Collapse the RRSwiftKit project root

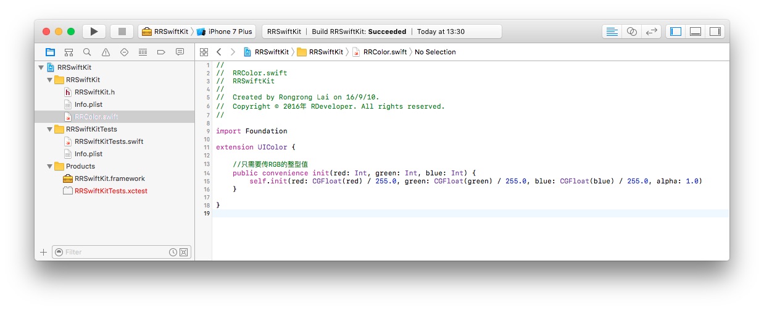(41, 67)
